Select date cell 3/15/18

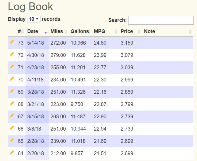tap(36, 116)
